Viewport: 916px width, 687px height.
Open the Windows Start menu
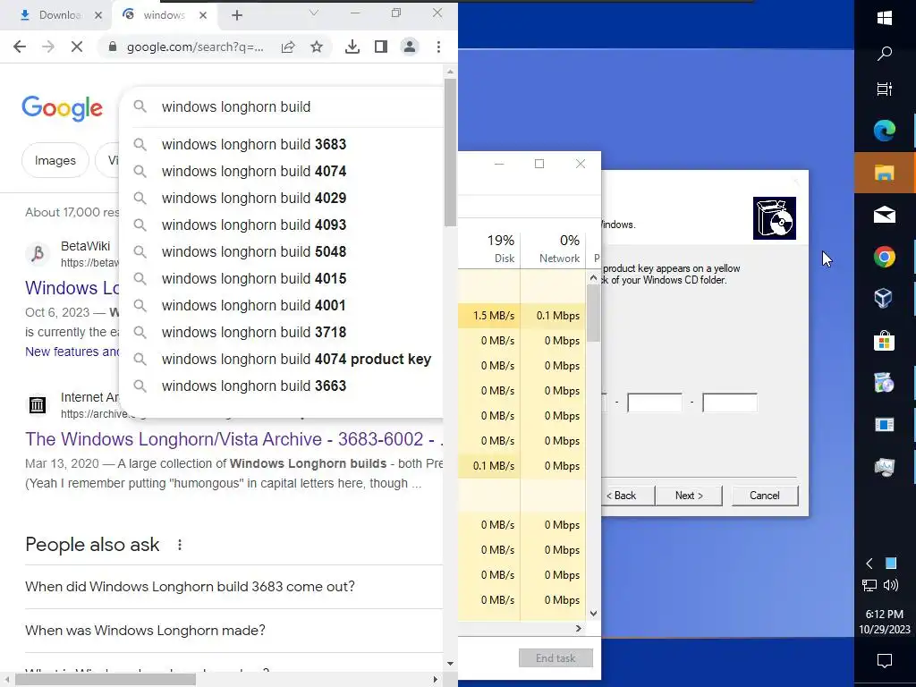tap(885, 18)
